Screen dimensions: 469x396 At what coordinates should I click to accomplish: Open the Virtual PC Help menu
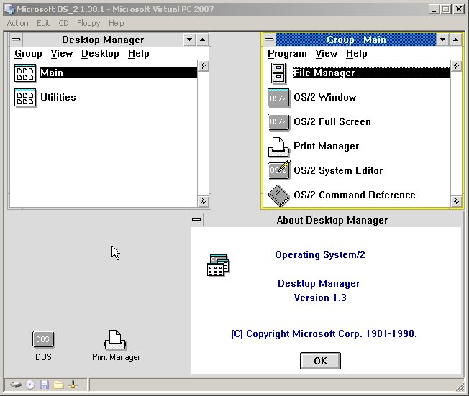point(116,23)
